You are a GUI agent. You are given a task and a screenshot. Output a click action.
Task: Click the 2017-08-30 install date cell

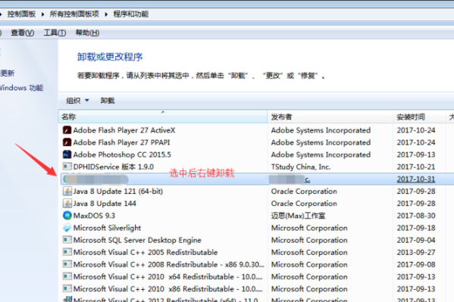coord(416,216)
